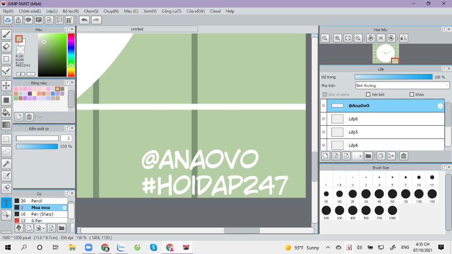Toggle visibility of Lớp4 layer
The image size is (452, 254).
[x=324, y=145]
